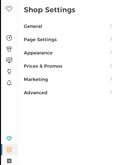This screenshot has width=117, height=165.
Task: Select the Appearance label
Action: pos(38,53)
